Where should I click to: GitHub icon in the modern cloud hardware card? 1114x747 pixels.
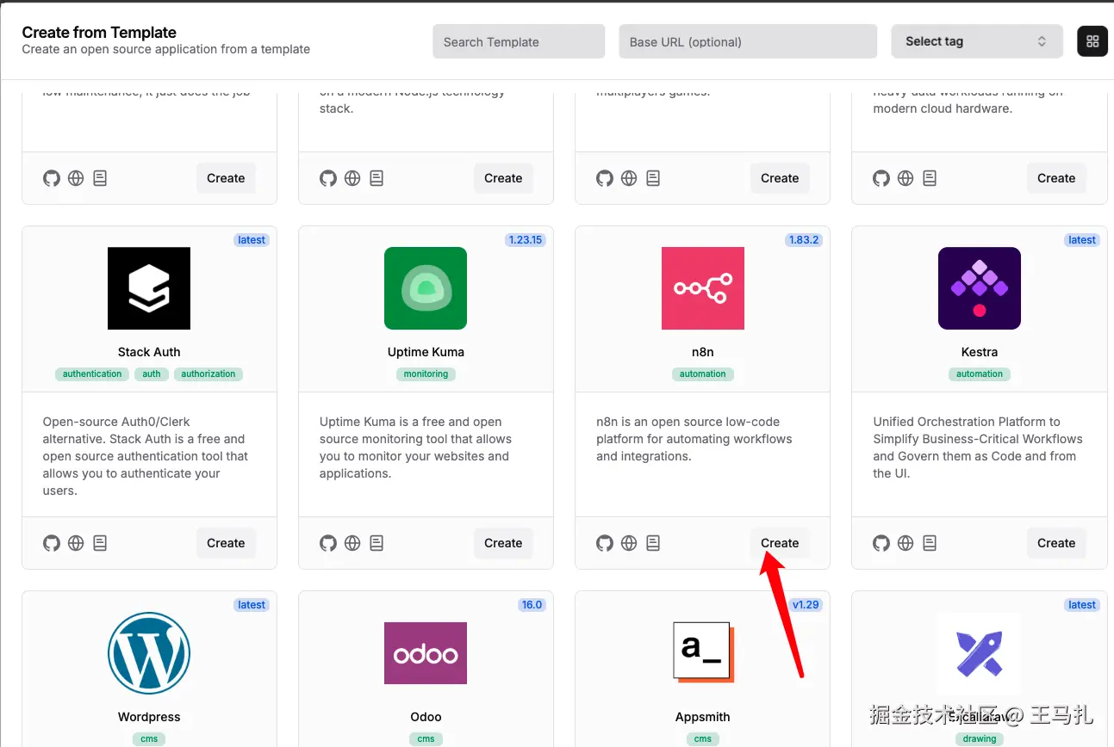coord(881,178)
